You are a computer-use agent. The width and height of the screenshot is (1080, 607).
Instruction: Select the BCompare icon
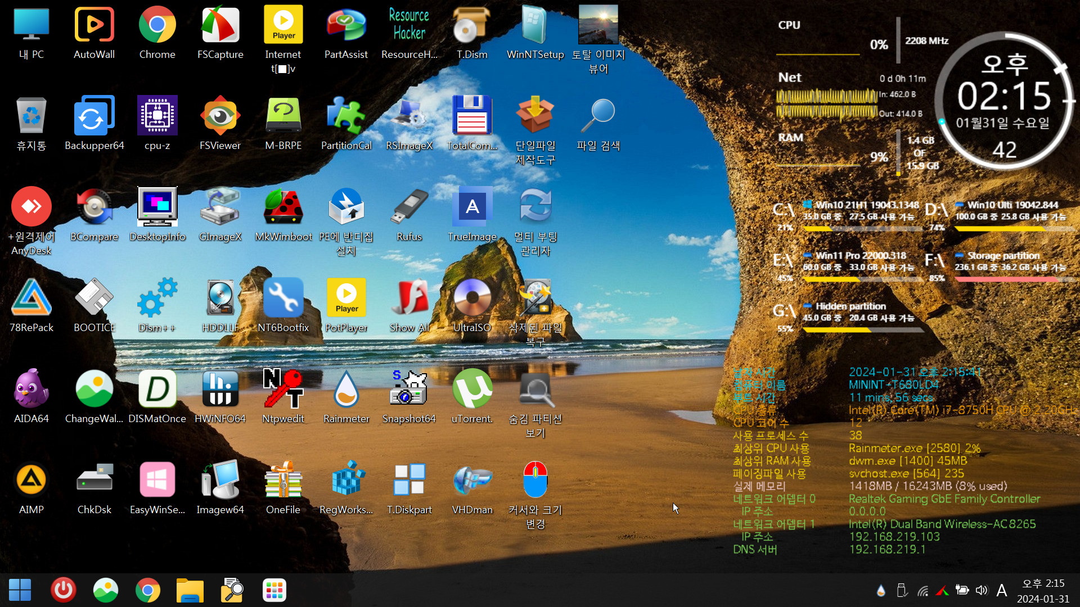click(x=94, y=215)
